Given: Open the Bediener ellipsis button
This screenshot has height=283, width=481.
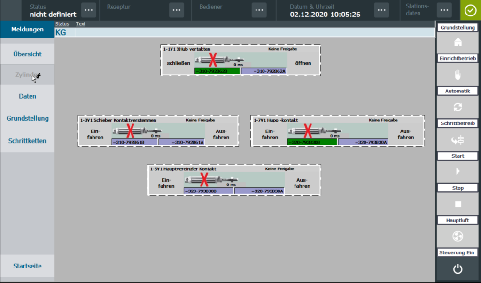Looking at the screenshot, I should coord(259,10).
